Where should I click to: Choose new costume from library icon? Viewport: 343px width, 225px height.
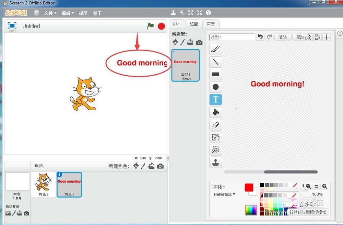pos(175,42)
